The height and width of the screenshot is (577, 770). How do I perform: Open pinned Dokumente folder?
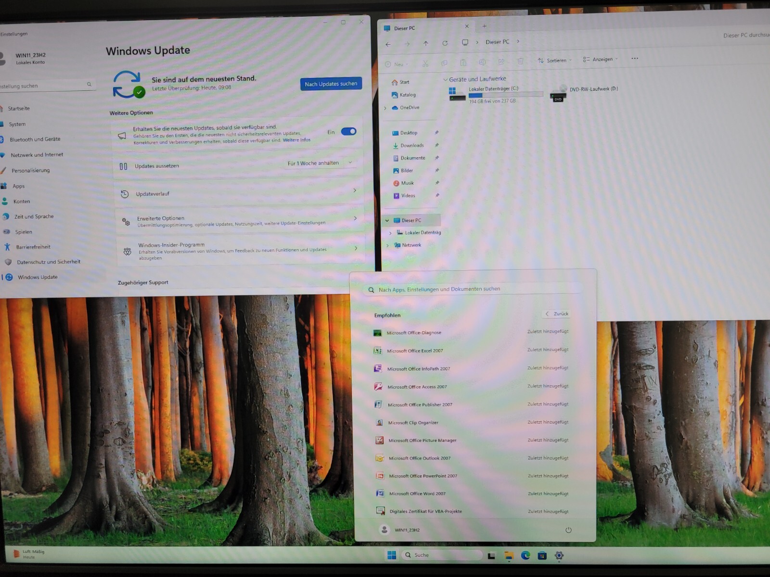pos(413,158)
